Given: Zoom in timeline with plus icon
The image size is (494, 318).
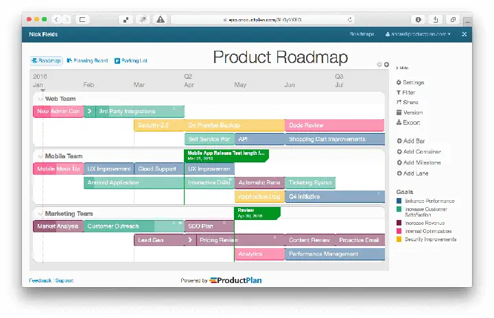Looking at the screenshot, I should [386, 64].
